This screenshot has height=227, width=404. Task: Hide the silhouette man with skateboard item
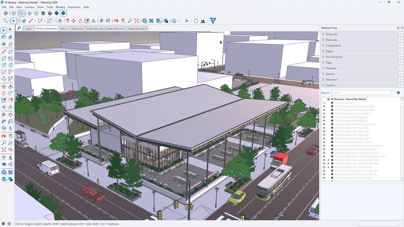click(x=324, y=149)
